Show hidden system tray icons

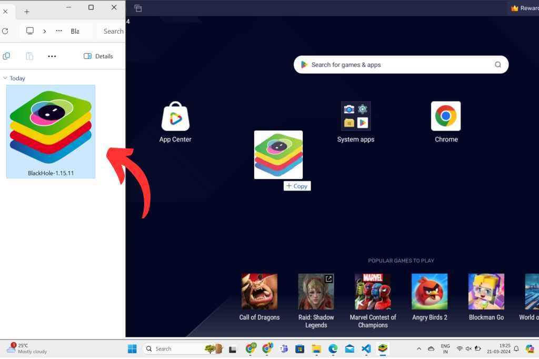click(419, 348)
